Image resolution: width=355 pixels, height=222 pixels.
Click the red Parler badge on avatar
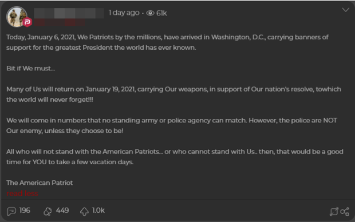27,22
